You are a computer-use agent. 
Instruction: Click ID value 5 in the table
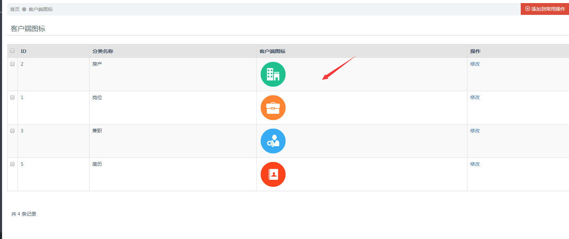(x=22, y=164)
